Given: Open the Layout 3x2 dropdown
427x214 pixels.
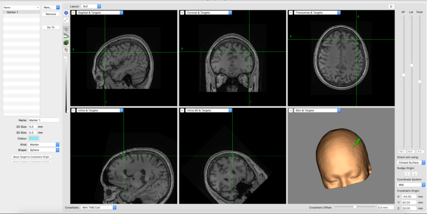Looking at the screenshot, I should 91,6.
